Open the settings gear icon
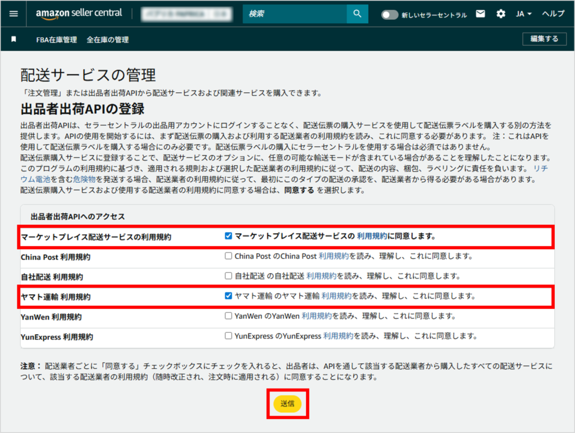 (500, 14)
